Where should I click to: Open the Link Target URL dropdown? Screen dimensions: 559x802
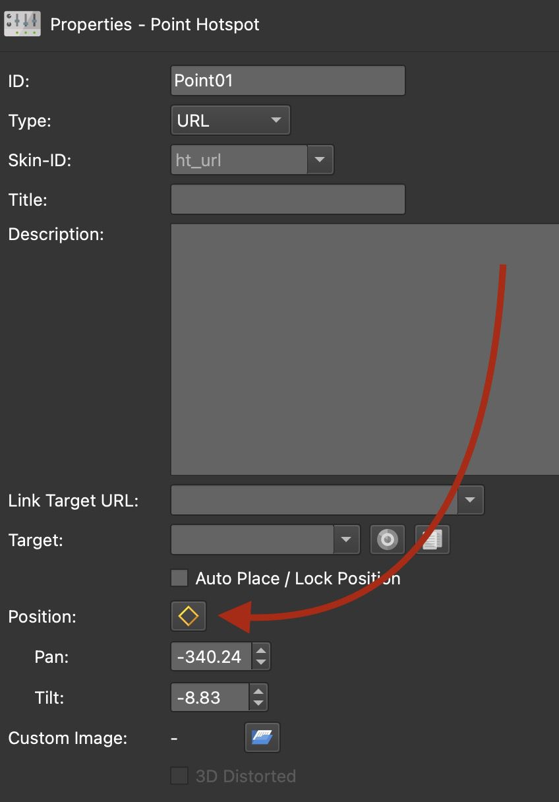[x=470, y=500]
